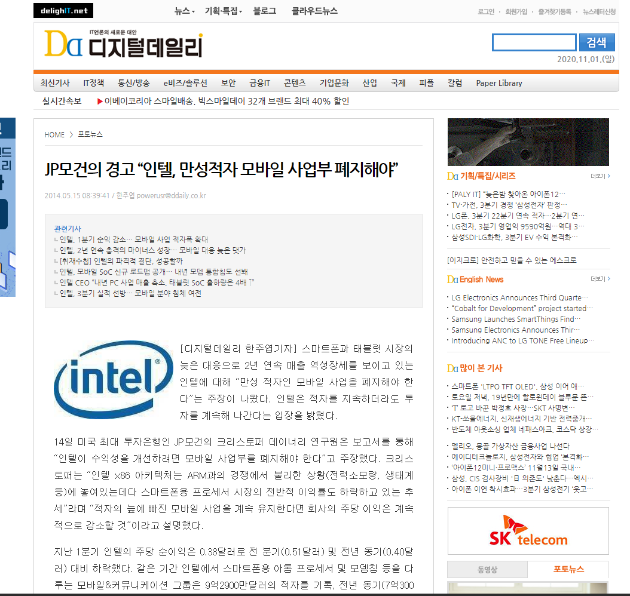Image resolution: width=630 pixels, height=596 pixels.
Task: Open related article 인텔, 모바일 SoC 신규 로드맵 공개
Action: (x=154, y=272)
